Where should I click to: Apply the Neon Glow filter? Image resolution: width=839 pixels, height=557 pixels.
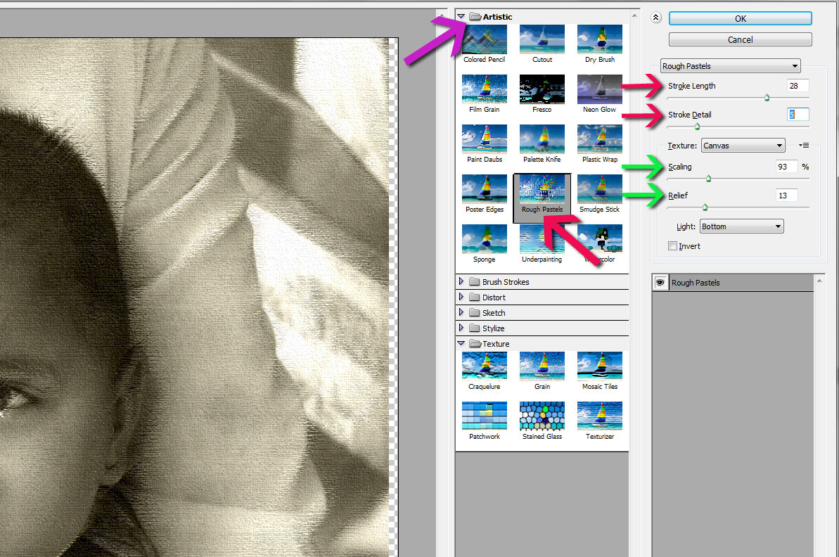(x=600, y=89)
